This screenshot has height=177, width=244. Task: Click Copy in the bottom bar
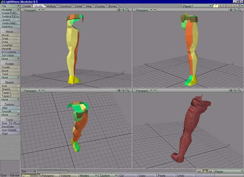[147, 175]
